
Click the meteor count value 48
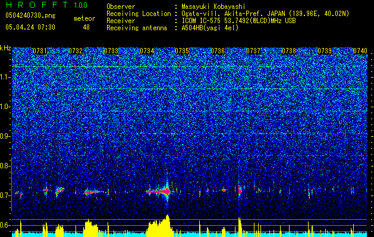(86, 27)
